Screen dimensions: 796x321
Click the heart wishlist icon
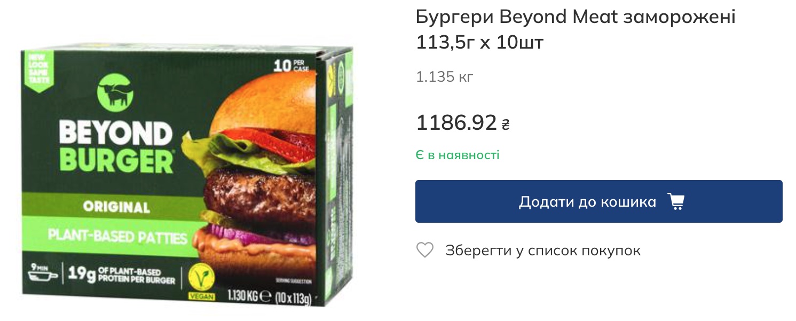[x=425, y=250]
